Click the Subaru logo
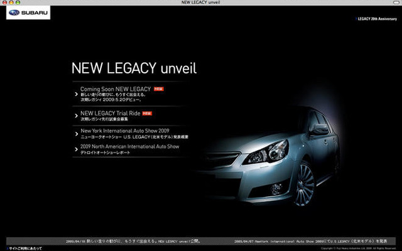 28,13
